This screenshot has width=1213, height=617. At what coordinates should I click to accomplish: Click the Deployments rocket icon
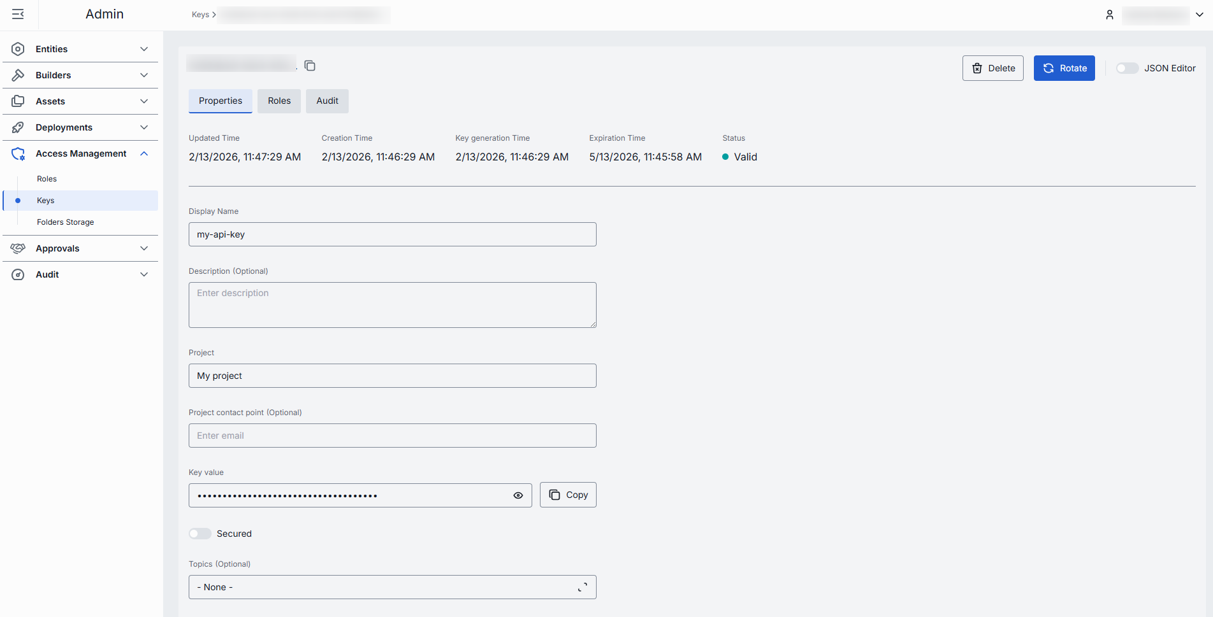click(x=18, y=127)
